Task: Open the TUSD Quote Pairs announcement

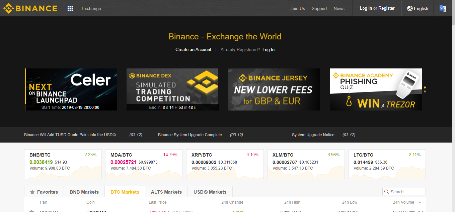Action: tap(73, 135)
